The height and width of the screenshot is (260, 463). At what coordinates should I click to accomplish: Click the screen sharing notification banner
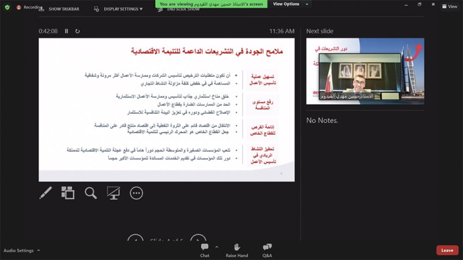coord(211,4)
